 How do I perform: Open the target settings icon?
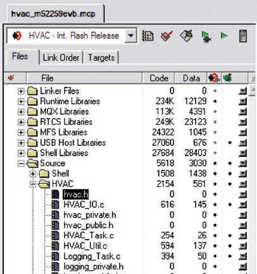point(147,36)
